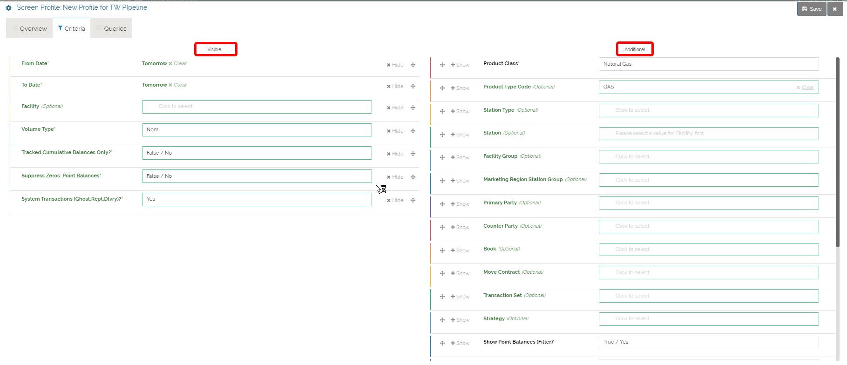Image resolution: width=847 pixels, height=365 pixels.
Task: Open the Product Class dropdown showing Natural Gas
Action: [x=708, y=64]
